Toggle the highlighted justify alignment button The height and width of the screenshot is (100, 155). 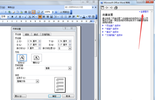[x=40, y=17]
